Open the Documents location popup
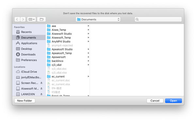Screen dimensions: 196x121 [98, 19]
